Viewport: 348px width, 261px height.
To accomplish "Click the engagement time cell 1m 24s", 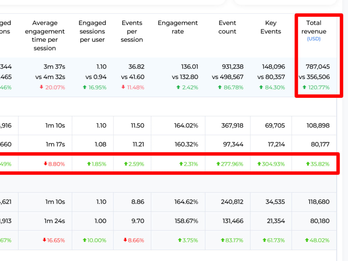I will point(55,221).
